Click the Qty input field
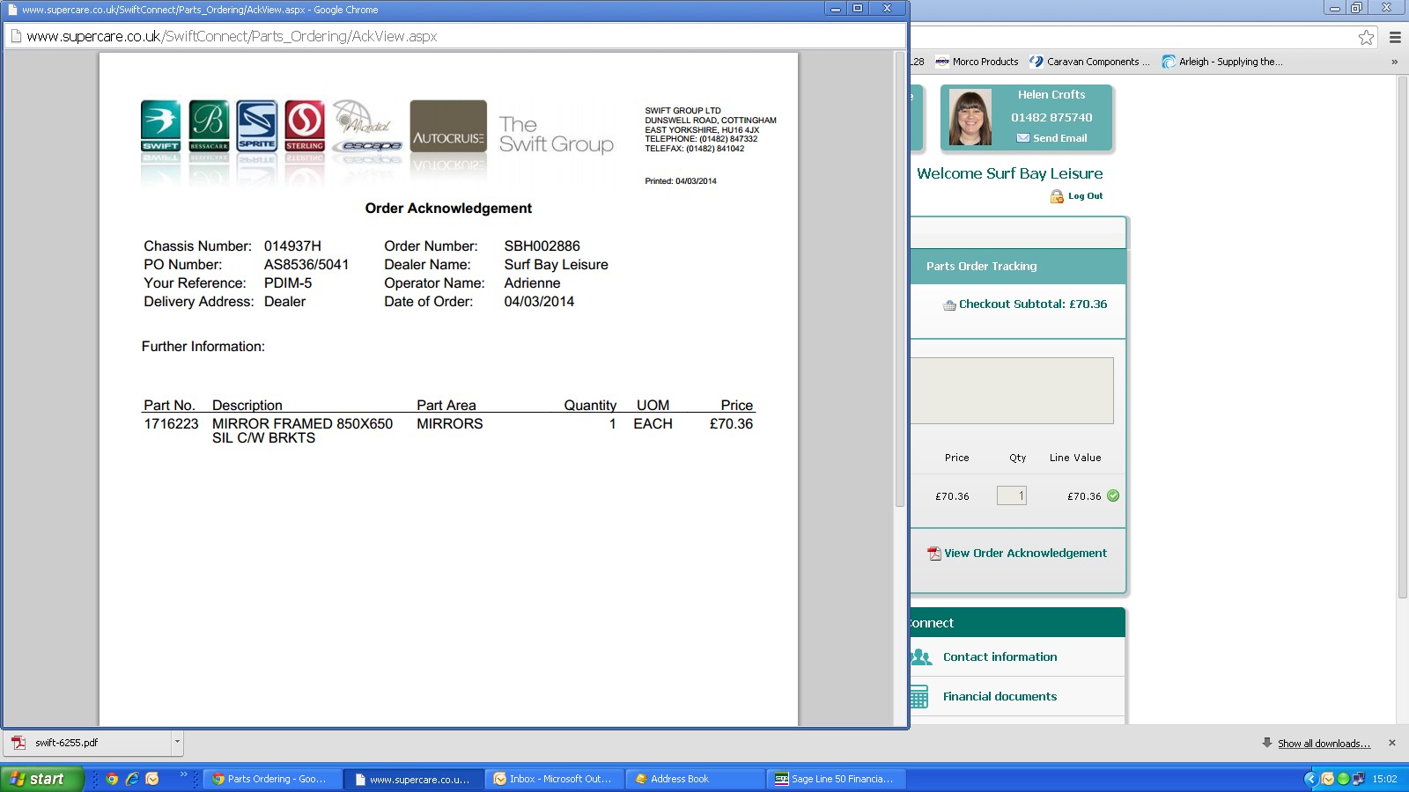 [x=1011, y=495]
